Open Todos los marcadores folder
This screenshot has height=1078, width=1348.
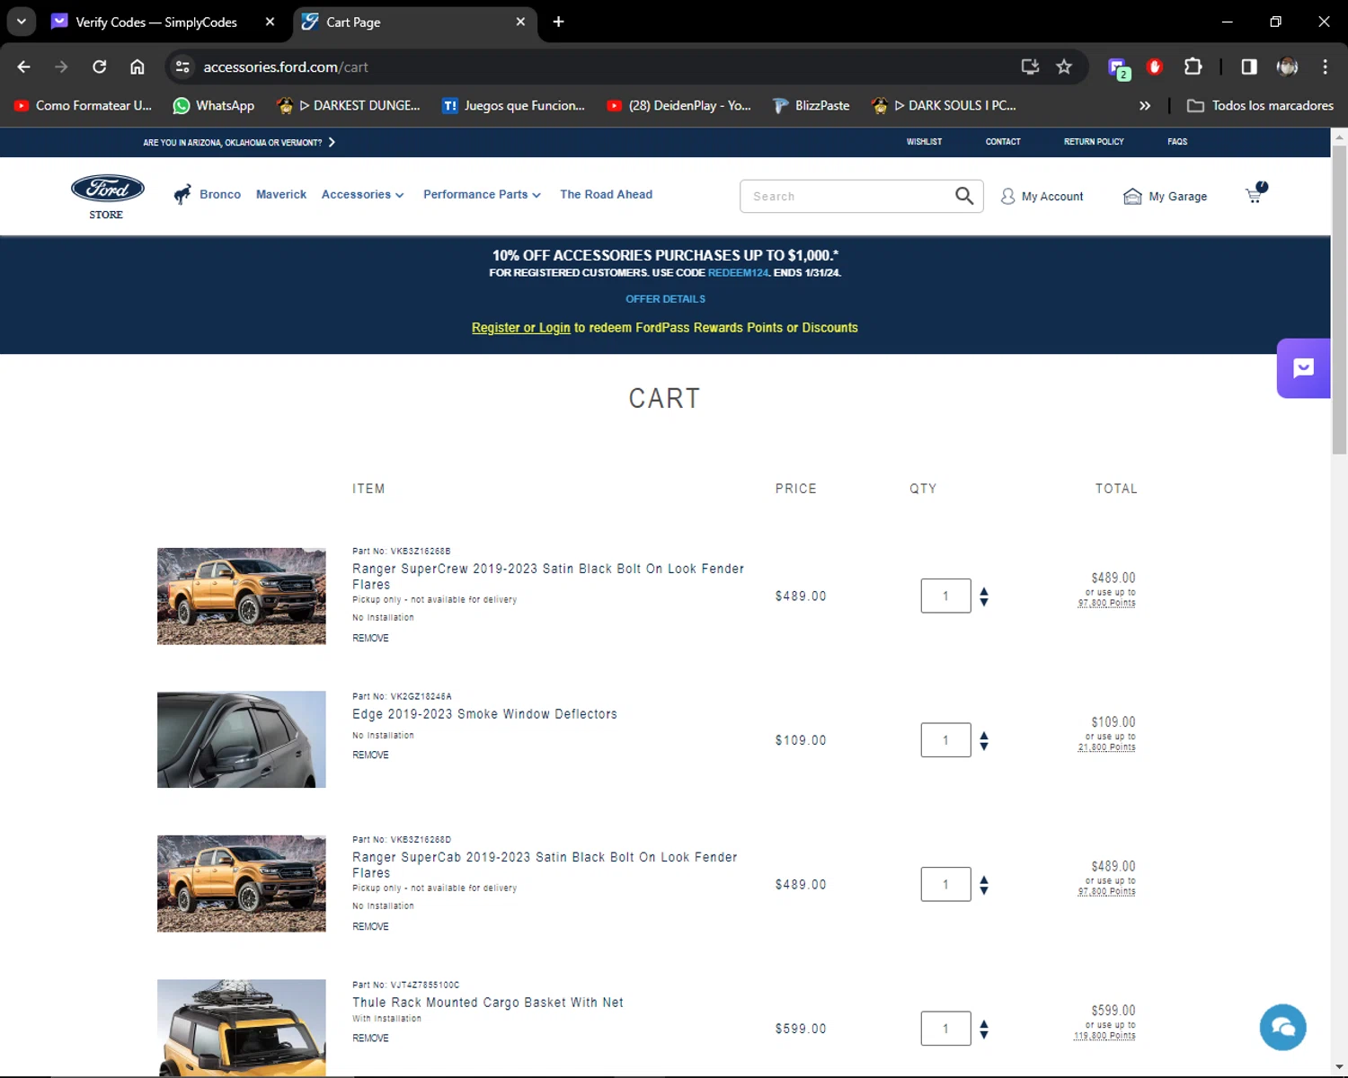coord(1260,105)
